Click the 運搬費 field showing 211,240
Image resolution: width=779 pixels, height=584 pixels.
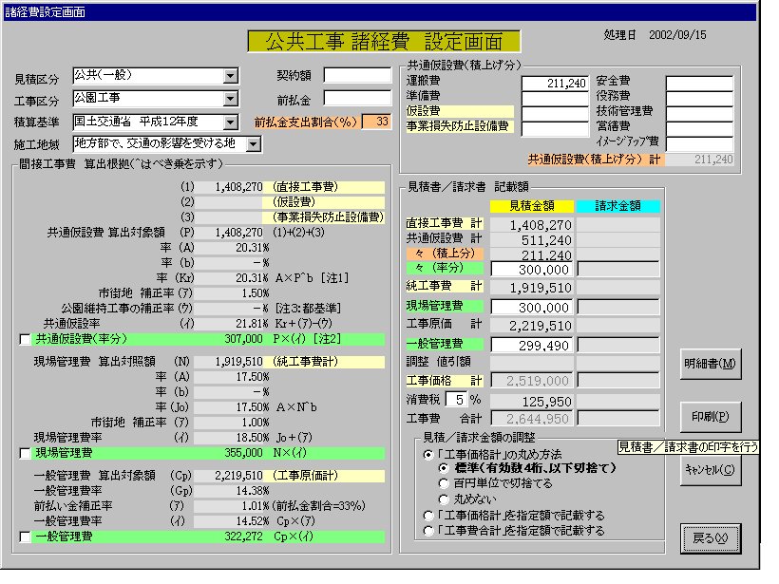coord(555,83)
